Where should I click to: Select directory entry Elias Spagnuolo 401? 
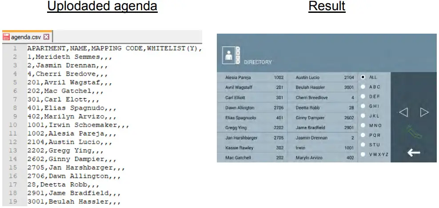coord(252,118)
